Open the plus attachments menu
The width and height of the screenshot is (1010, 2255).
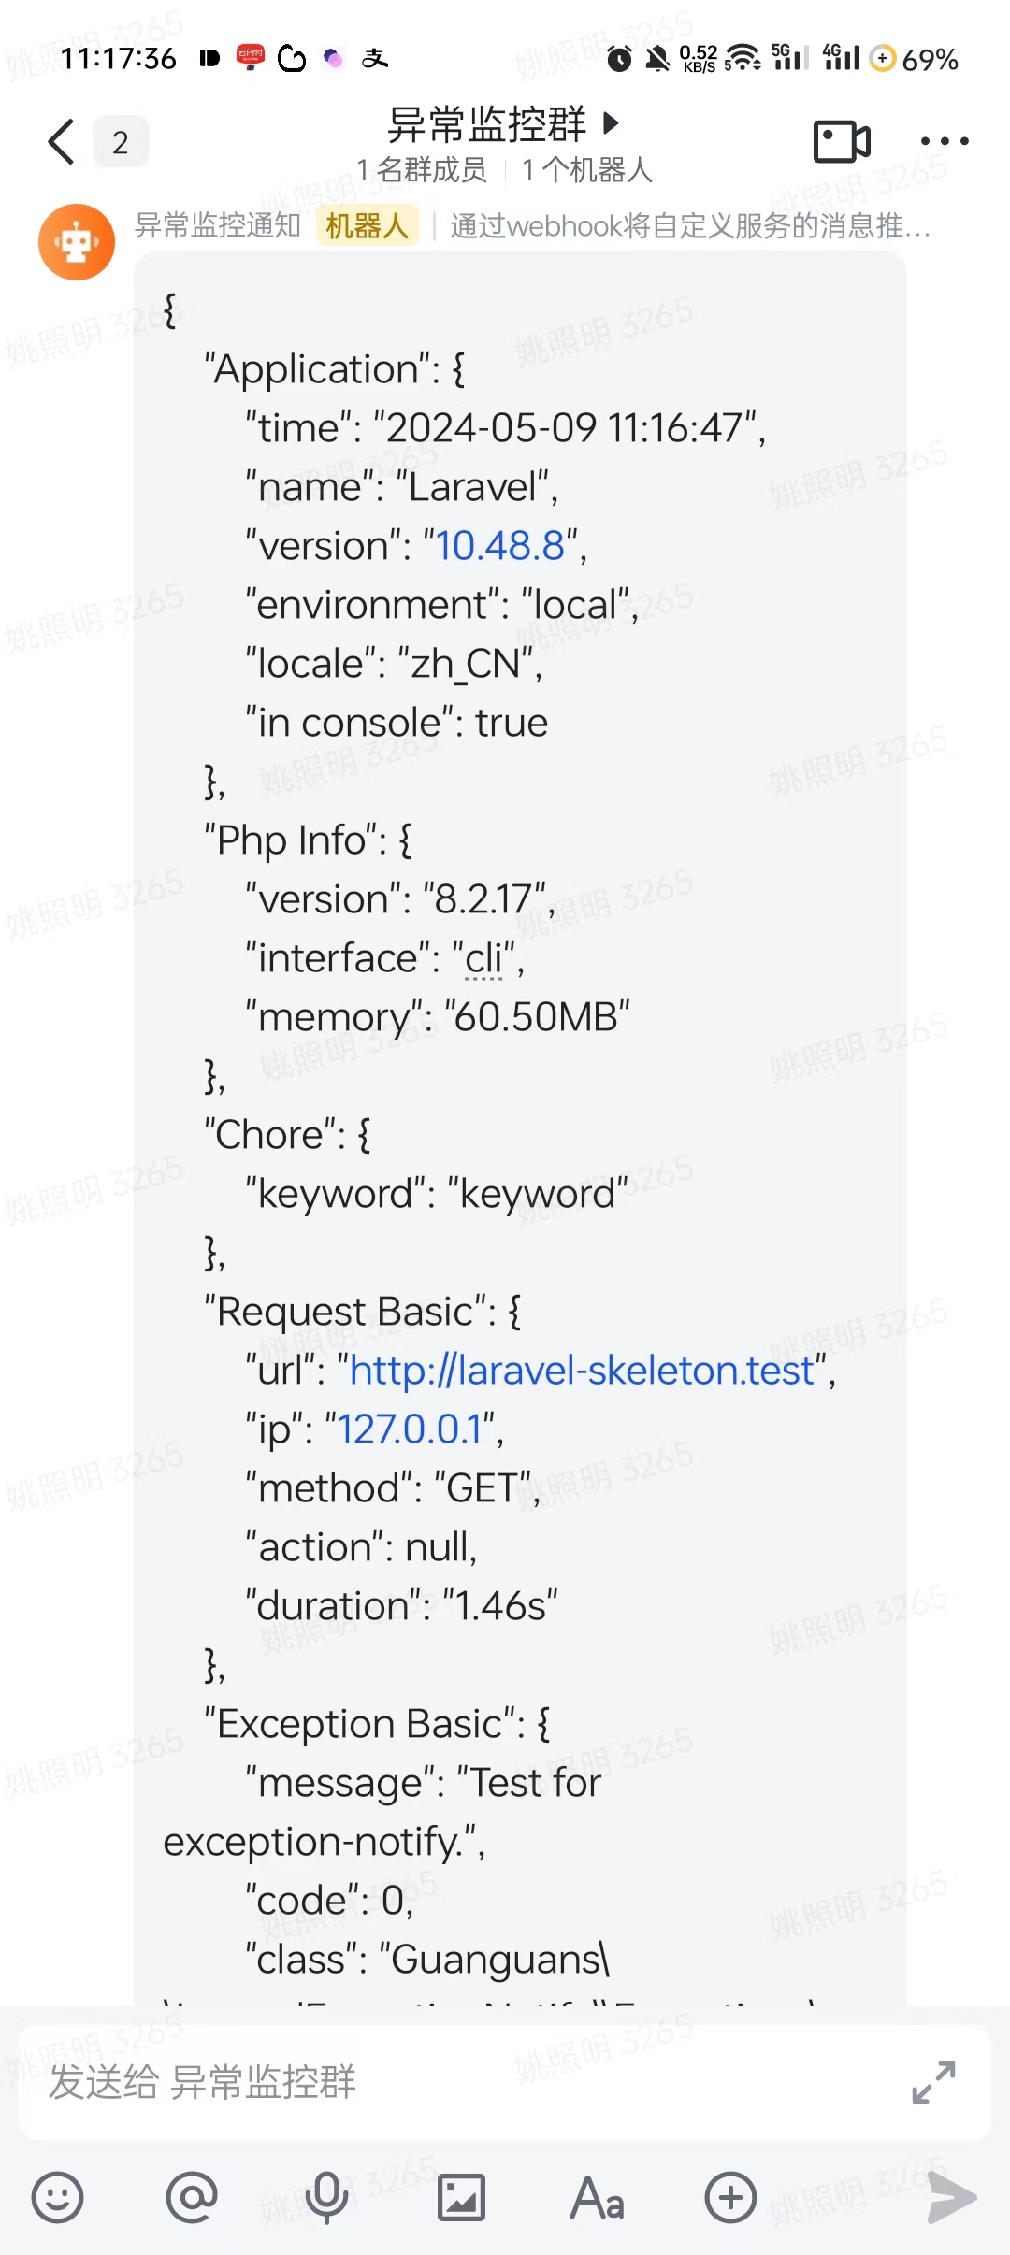[730, 2197]
